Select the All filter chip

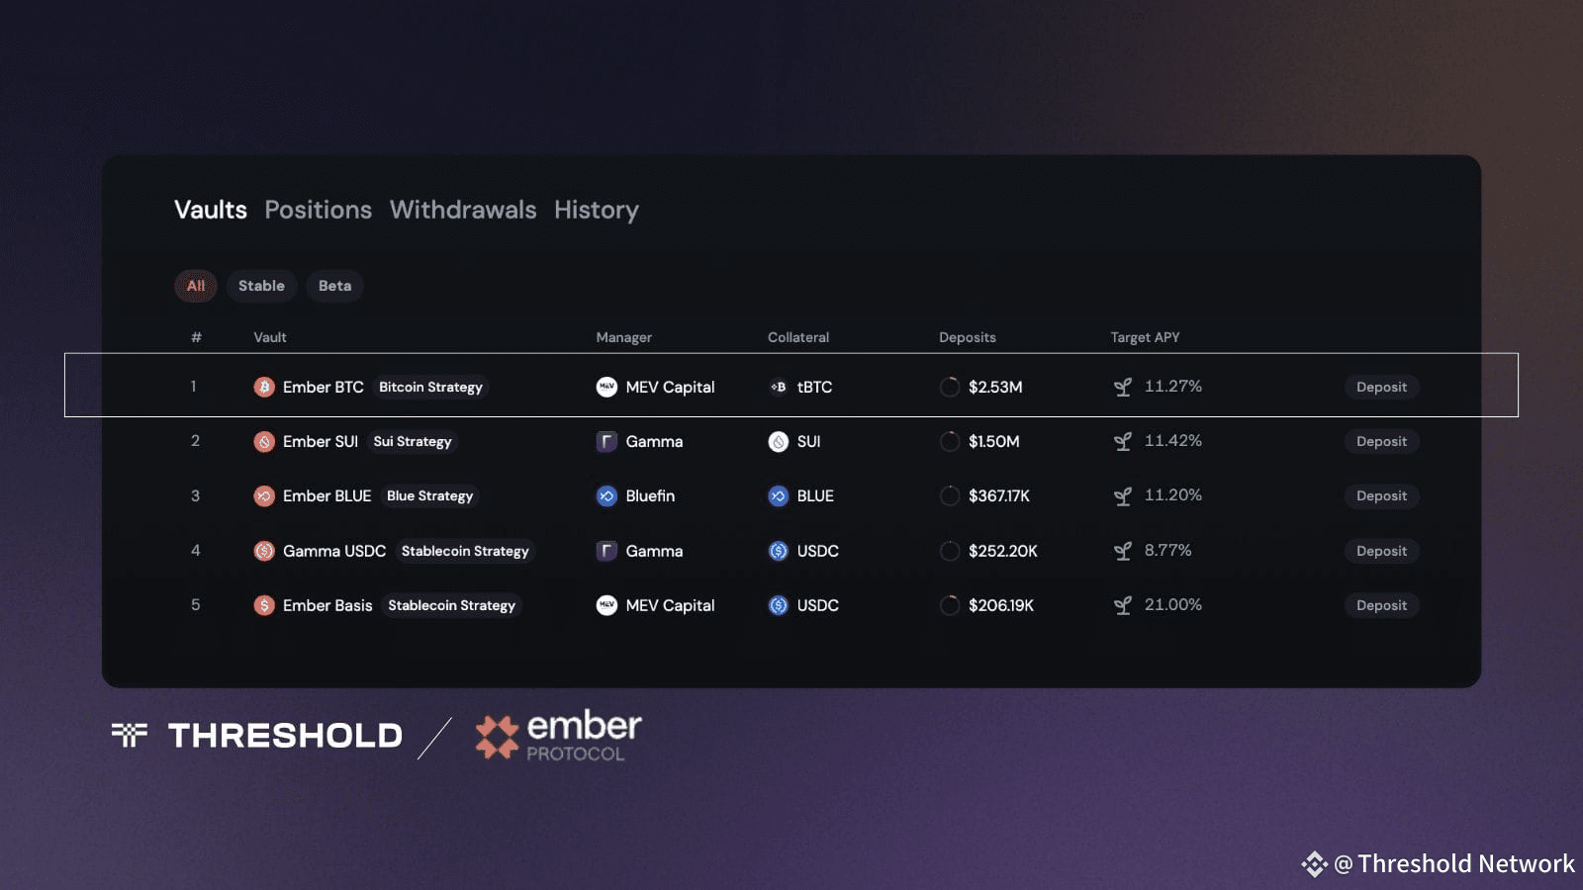pos(196,286)
